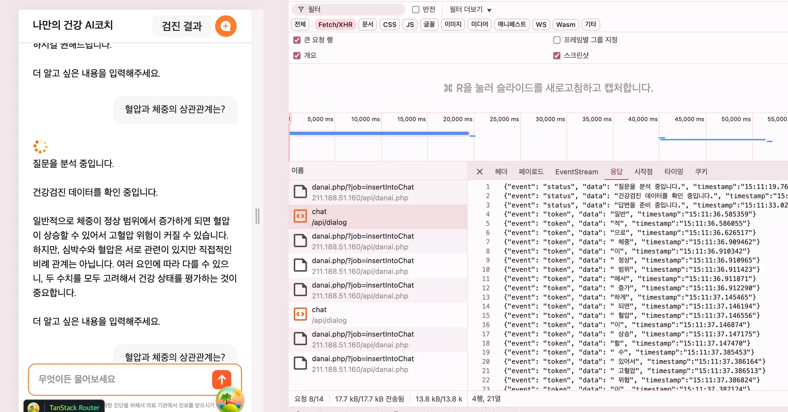788x412 pixels.
Task: Open the 필터 더보기 dropdown
Action: tap(470, 10)
